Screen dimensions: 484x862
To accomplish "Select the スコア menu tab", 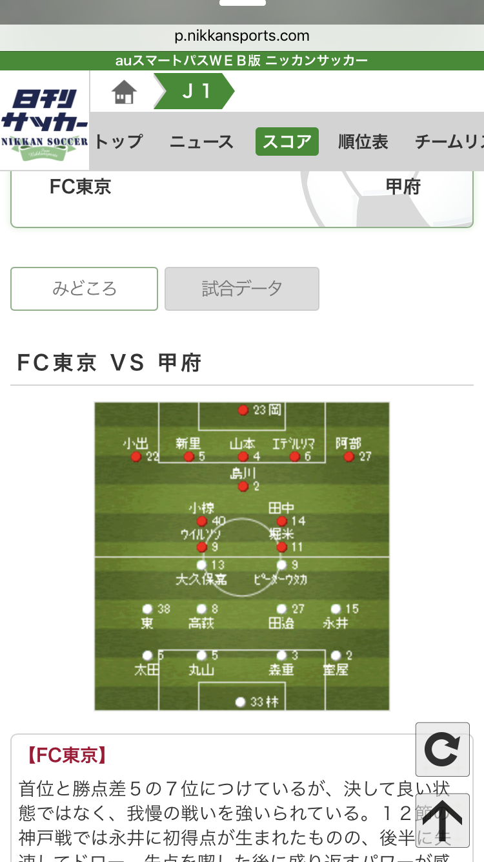I will (287, 142).
